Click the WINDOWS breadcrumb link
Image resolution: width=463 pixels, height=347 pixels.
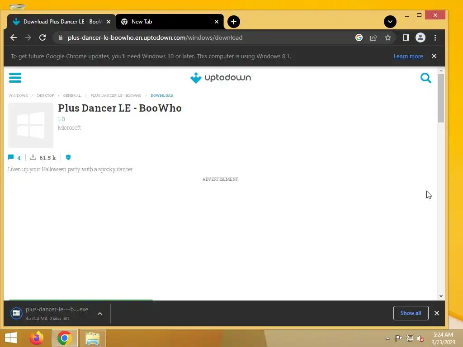click(x=18, y=96)
